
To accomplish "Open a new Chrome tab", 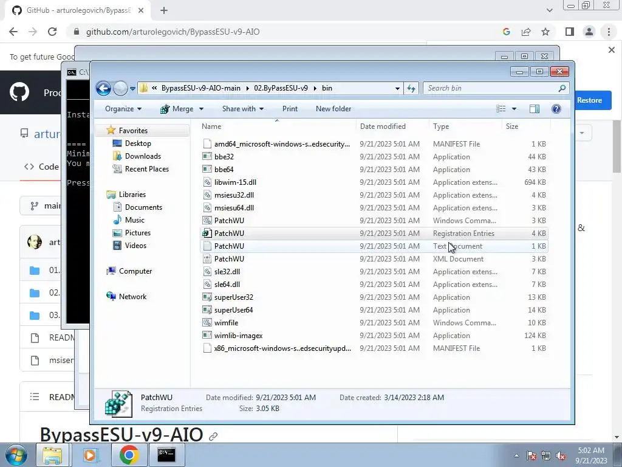I will tap(164, 10).
